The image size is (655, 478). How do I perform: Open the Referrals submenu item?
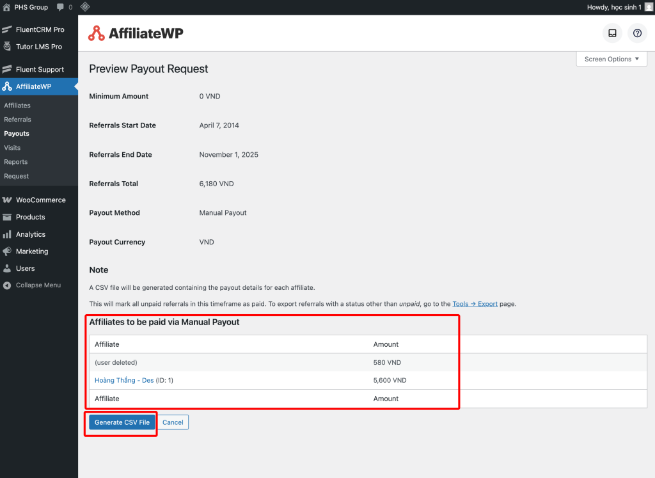17,120
